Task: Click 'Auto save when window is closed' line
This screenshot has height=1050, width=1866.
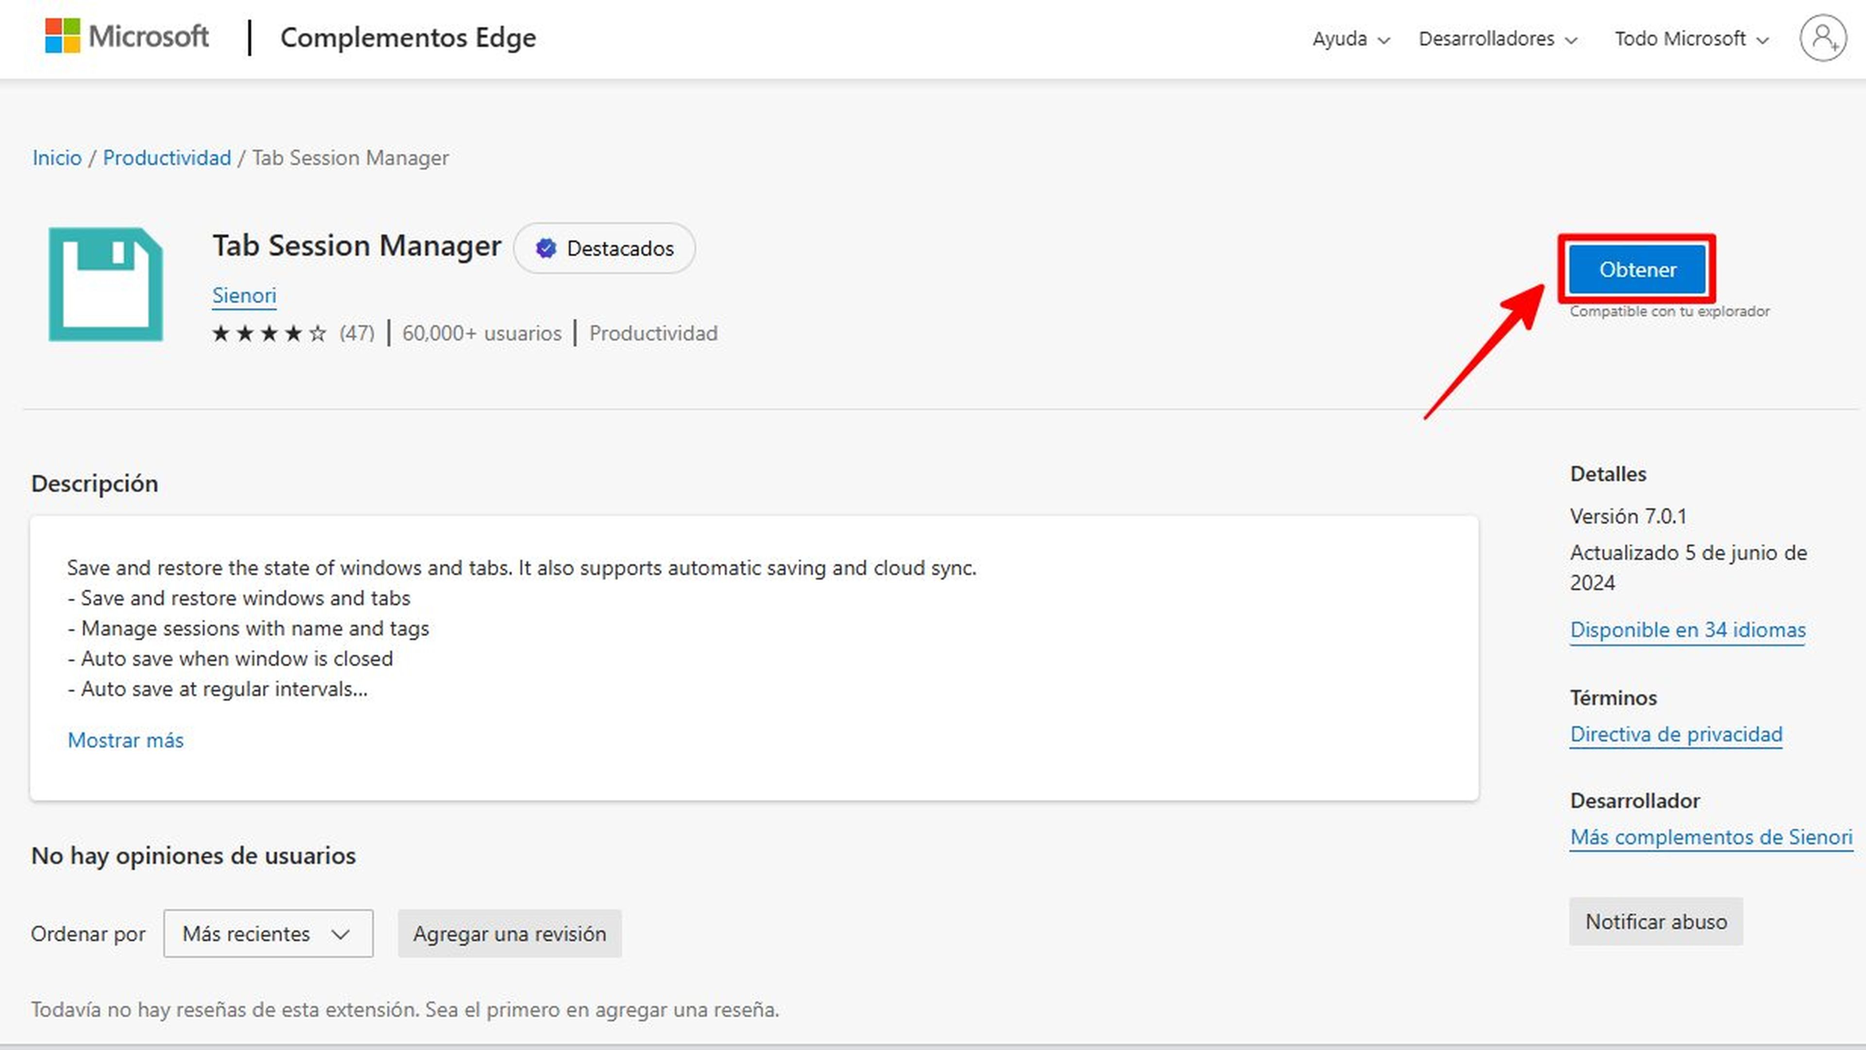Action: (230, 658)
